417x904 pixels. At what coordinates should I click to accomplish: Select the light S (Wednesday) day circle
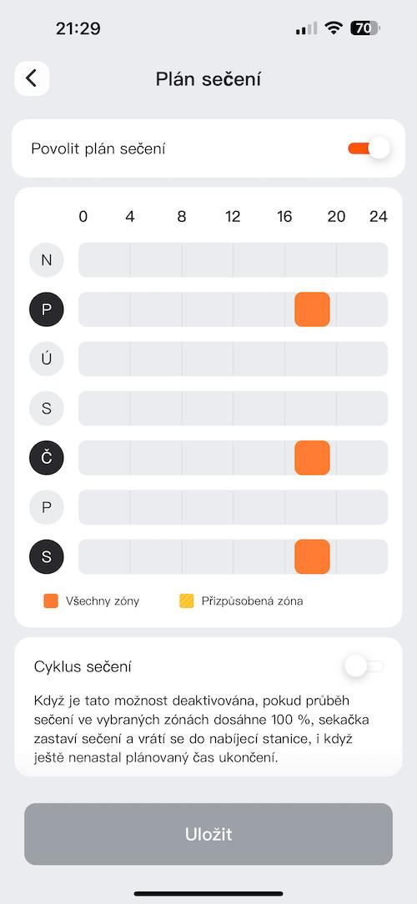click(x=47, y=409)
